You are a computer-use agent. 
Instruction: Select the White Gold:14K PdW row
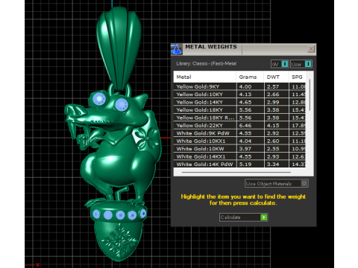[x=239, y=164]
